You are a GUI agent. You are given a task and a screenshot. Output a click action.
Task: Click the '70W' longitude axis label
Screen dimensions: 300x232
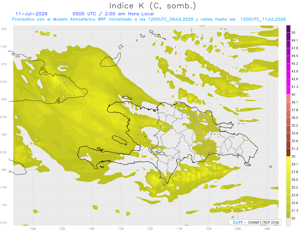pyautogui.click(x=209, y=228)
